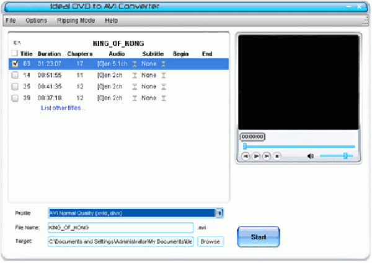Click the KING_OF_KONG disc title heading
This screenshot has width=372, height=263.
[118, 43]
